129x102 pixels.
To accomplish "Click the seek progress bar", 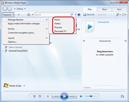I will tap(64, 91).
